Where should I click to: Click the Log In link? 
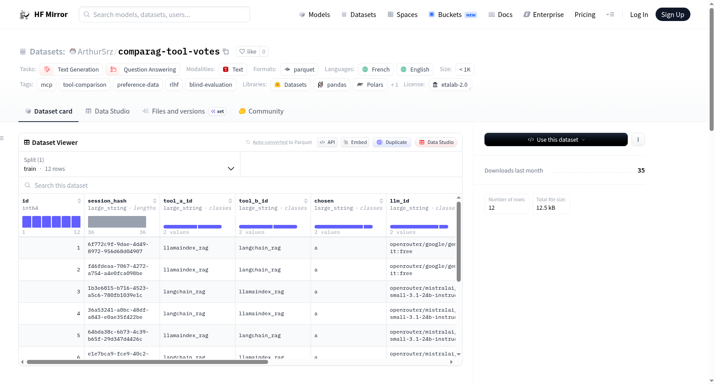pyautogui.click(x=639, y=15)
